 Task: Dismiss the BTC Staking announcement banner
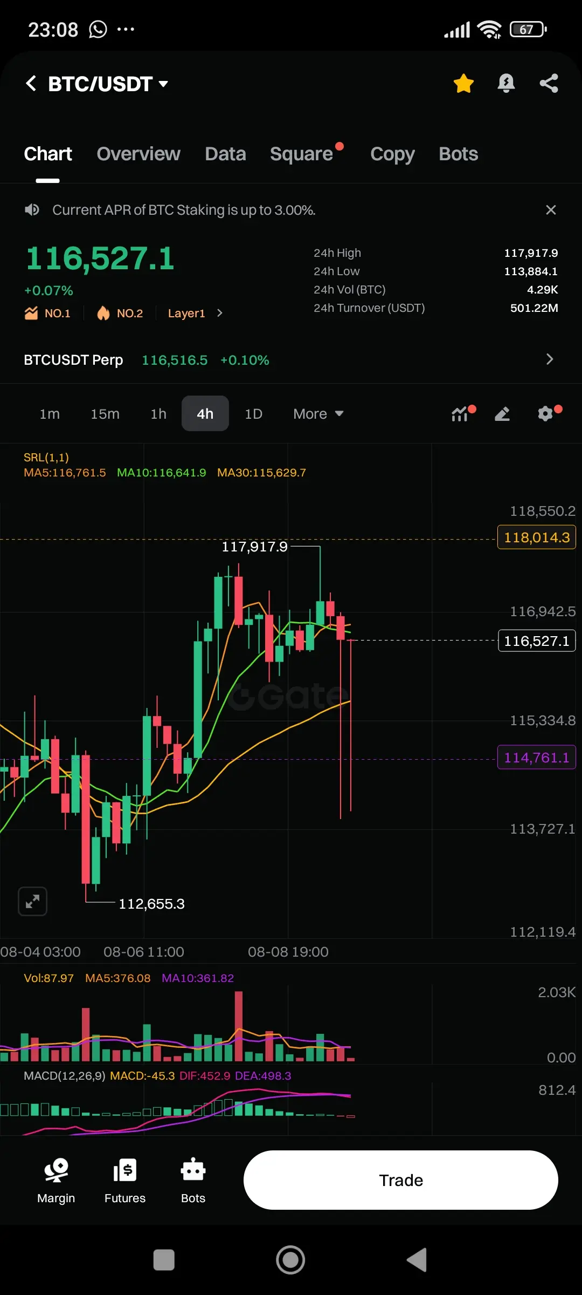click(551, 210)
